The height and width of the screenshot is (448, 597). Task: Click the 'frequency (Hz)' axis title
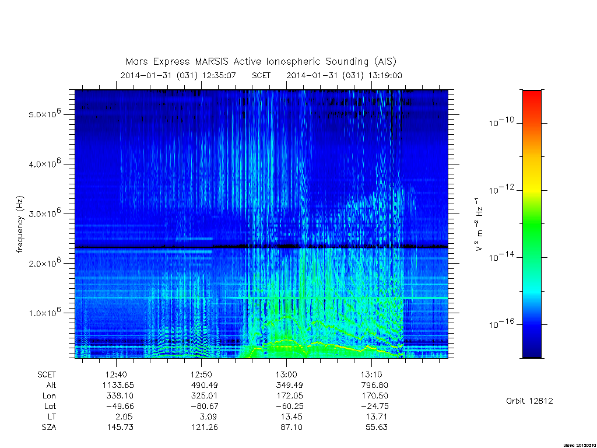20,224
